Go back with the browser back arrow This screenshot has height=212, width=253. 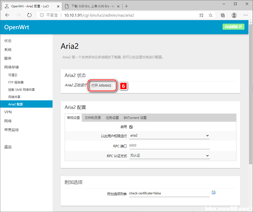(x=8, y=15)
